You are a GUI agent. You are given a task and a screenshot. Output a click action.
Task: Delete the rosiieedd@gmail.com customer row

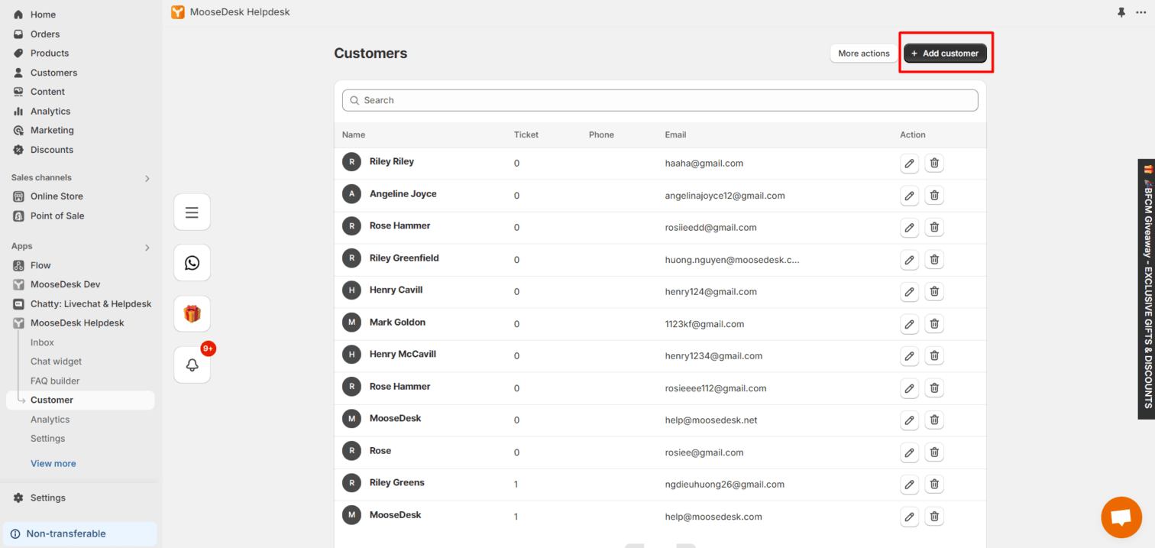(934, 227)
